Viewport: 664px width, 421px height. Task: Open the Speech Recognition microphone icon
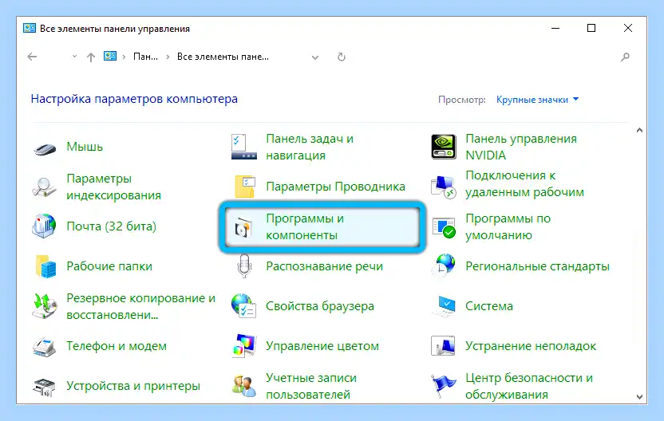point(244,266)
